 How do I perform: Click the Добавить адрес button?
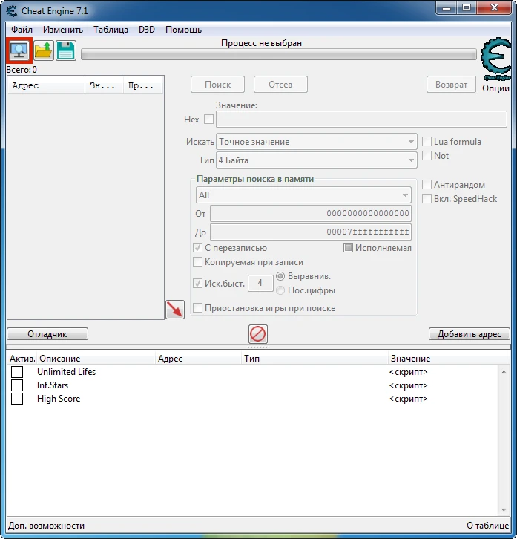pos(469,334)
